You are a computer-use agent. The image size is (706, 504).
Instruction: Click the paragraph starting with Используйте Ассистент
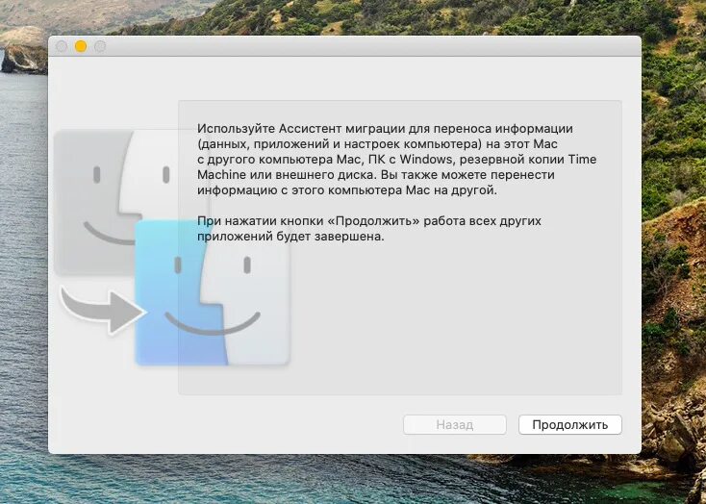point(396,159)
